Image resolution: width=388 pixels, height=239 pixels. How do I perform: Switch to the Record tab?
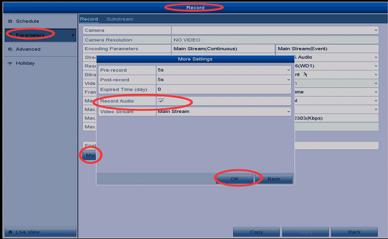(89, 19)
